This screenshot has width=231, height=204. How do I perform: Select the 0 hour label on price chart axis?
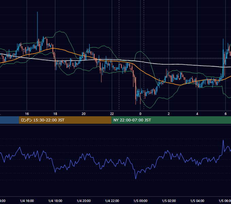coord(140,114)
